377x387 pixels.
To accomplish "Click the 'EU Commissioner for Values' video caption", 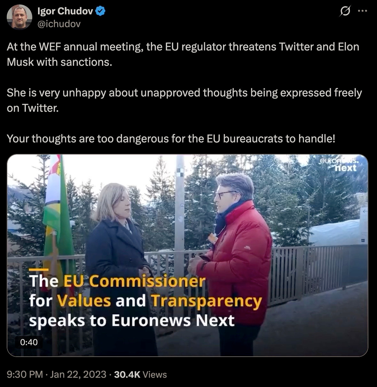I will 145,301.
